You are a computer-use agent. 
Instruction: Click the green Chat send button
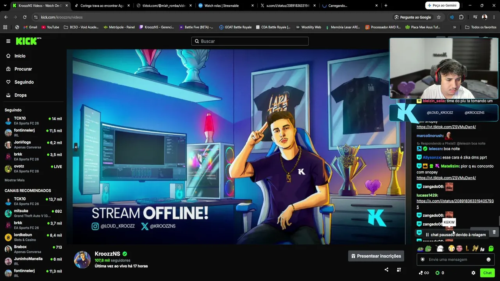coord(487,273)
